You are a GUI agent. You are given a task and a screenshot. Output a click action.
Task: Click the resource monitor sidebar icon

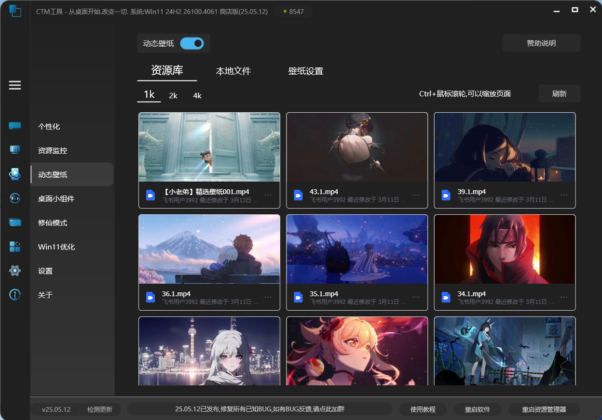pyautogui.click(x=15, y=150)
